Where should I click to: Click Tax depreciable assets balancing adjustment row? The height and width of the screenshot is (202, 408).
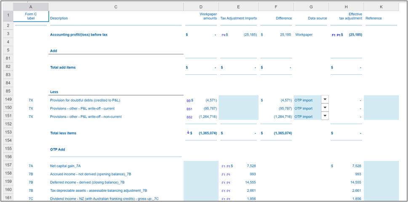coord(99,191)
